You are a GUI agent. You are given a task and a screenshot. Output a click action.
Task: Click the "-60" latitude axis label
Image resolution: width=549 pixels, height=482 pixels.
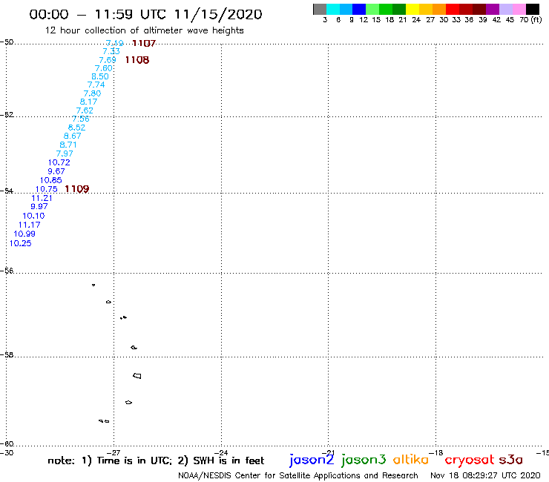coord(7,444)
